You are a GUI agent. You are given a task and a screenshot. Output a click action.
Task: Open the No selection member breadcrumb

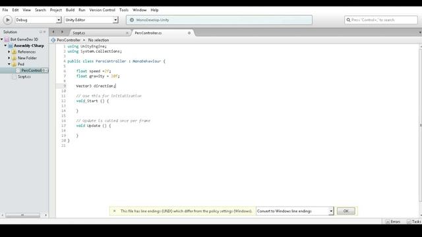(x=98, y=40)
